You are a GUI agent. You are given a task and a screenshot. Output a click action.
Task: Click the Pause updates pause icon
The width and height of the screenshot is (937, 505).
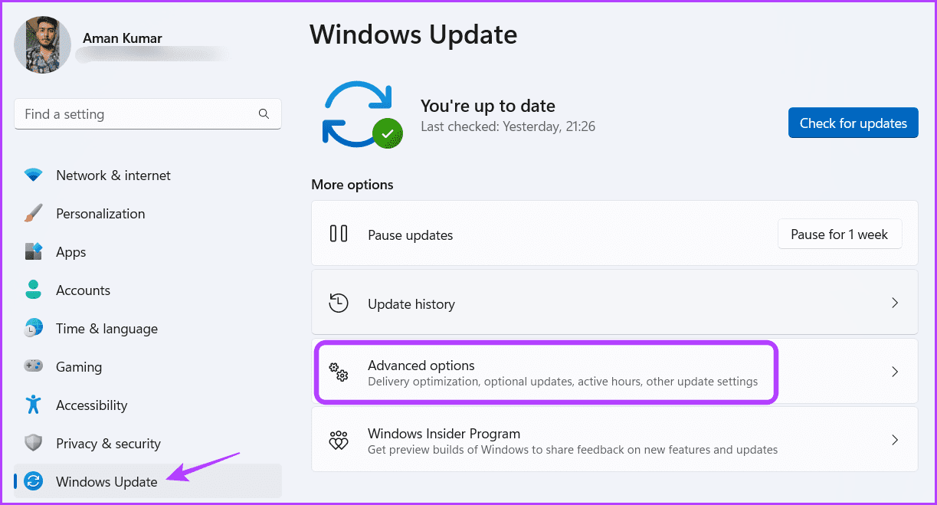tap(339, 234)
